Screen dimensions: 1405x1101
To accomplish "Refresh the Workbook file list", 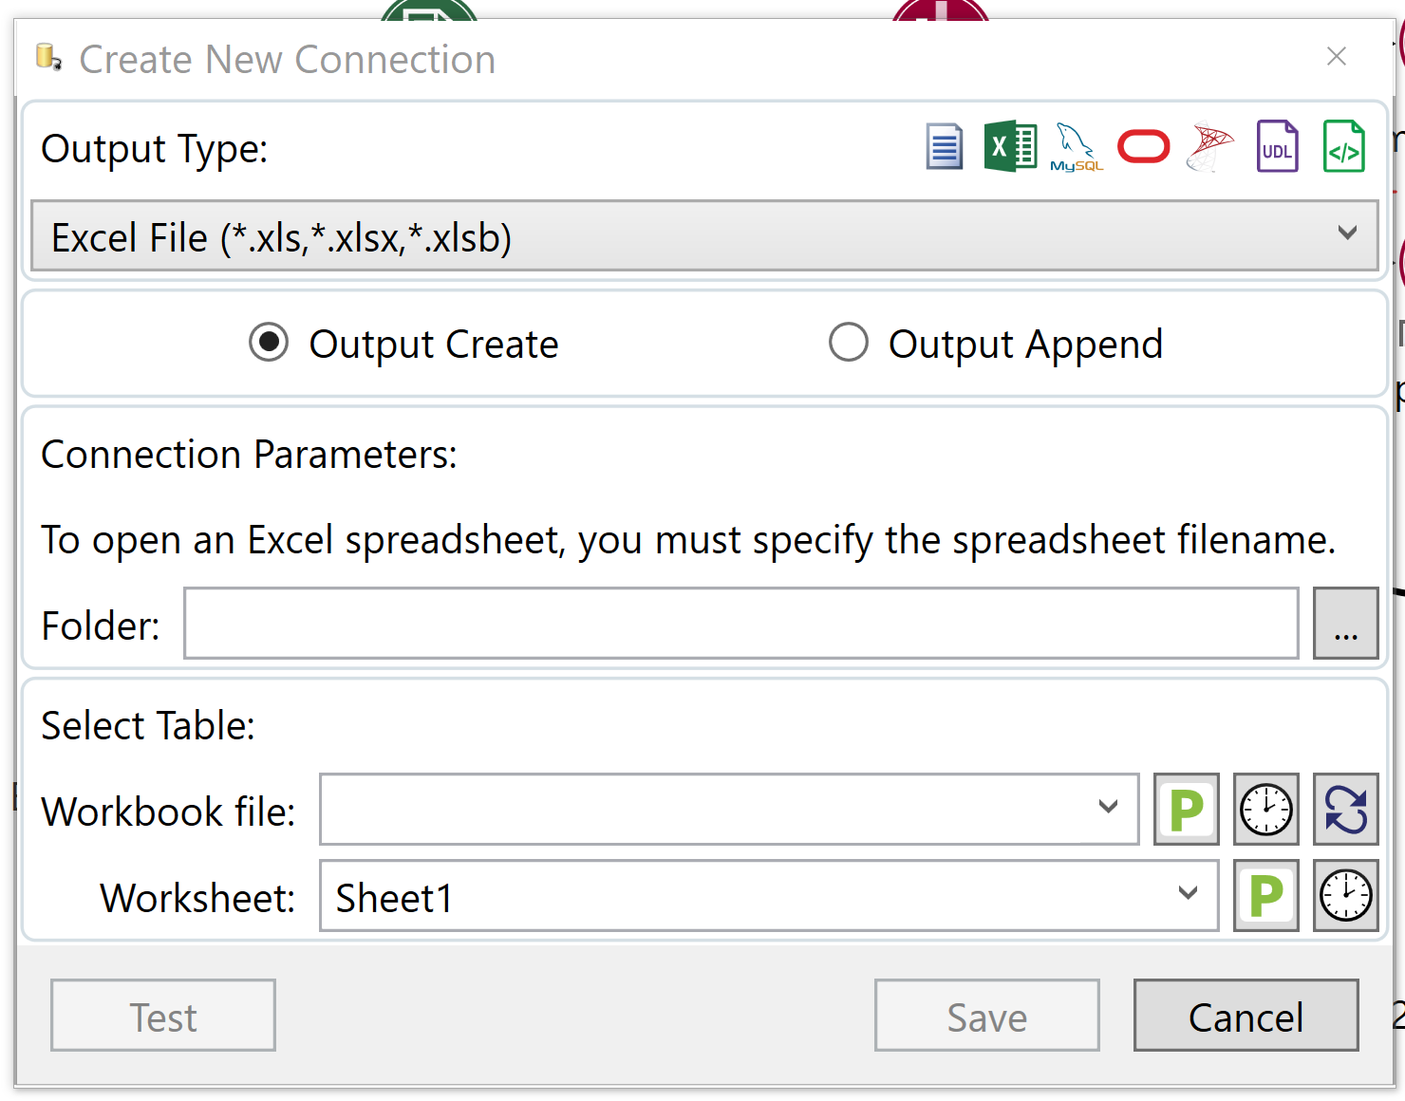I will point(1345,810).
